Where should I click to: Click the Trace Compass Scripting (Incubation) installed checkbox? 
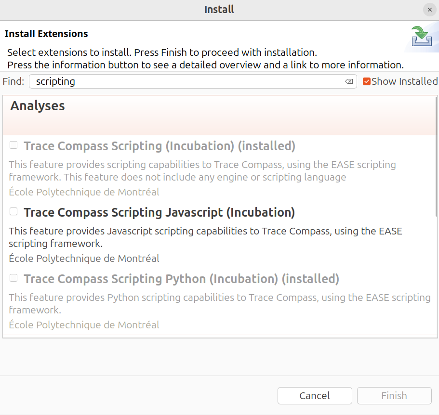(13, 145)
